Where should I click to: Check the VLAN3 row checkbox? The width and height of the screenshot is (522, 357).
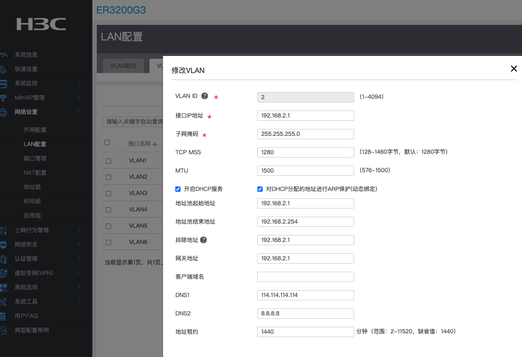108,193
